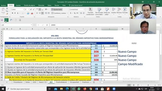
Task: Add a new sheet with the plus button
Action: (x=94, y=82)
